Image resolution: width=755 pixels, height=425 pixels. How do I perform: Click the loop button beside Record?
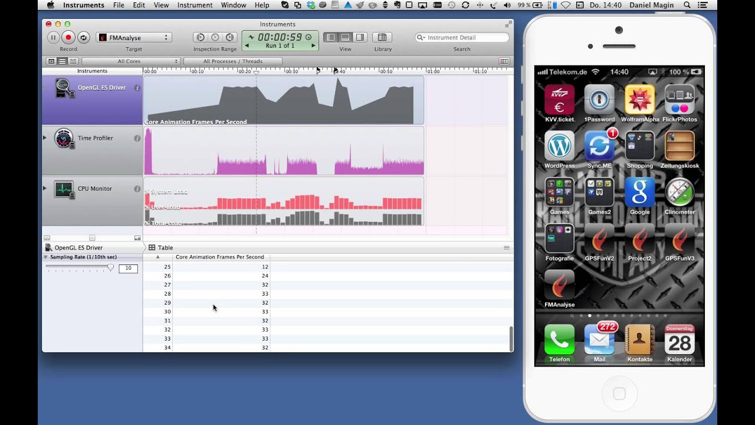[84, 37]
